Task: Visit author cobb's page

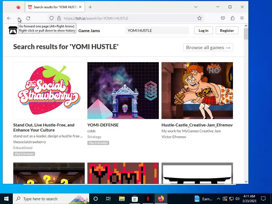Action: pos(91,131)
